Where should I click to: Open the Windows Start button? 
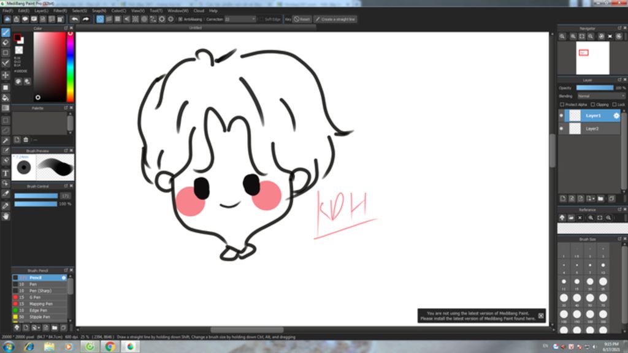[x=9, y=347]
